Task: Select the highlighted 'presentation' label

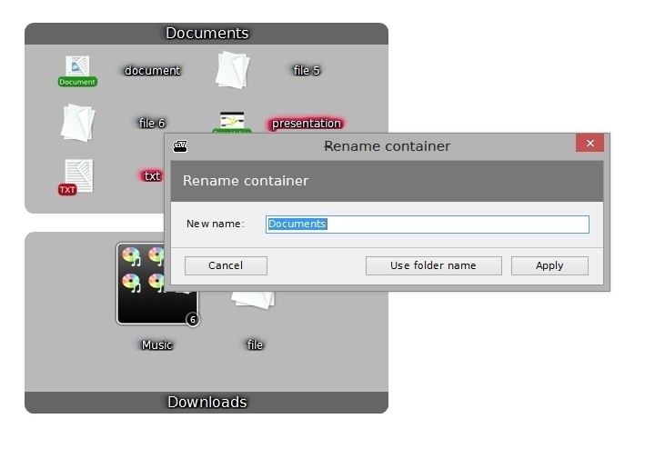Action: [x=307, y=124]
